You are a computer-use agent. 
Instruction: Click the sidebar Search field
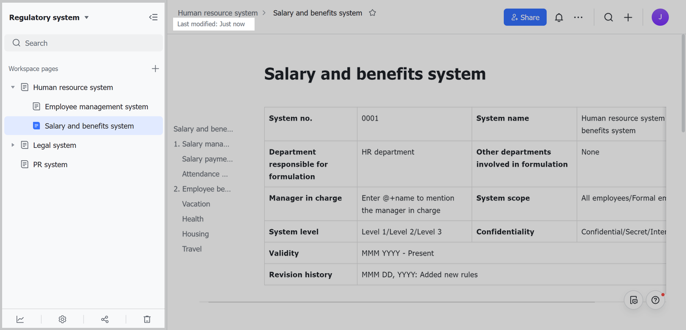coord(84,43)
